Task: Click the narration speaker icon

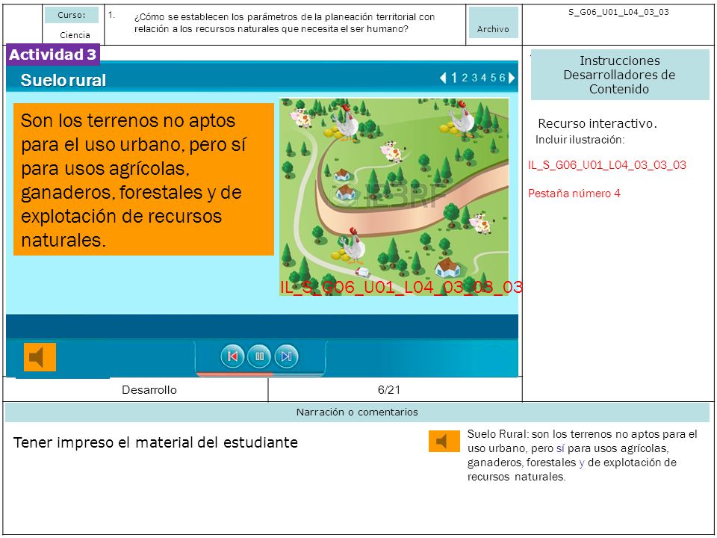Action: (x=444, y=442)
